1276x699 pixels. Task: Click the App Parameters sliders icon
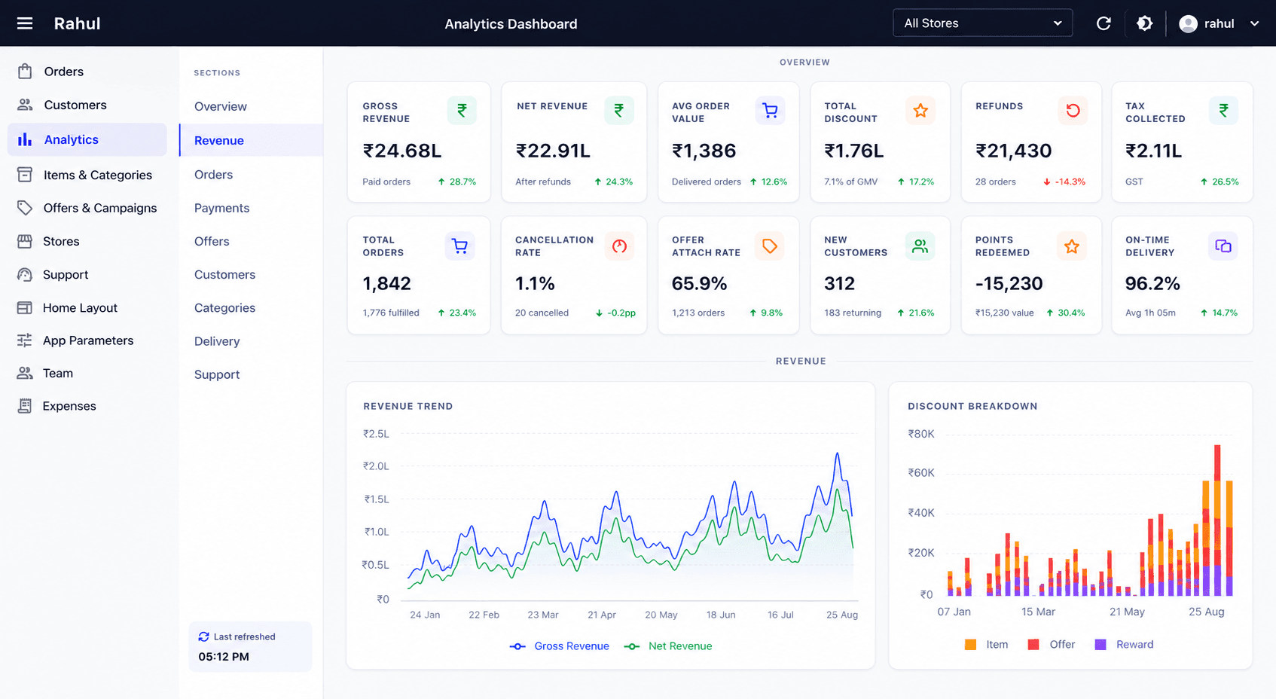pyautogui.click(x=25, y=340)
